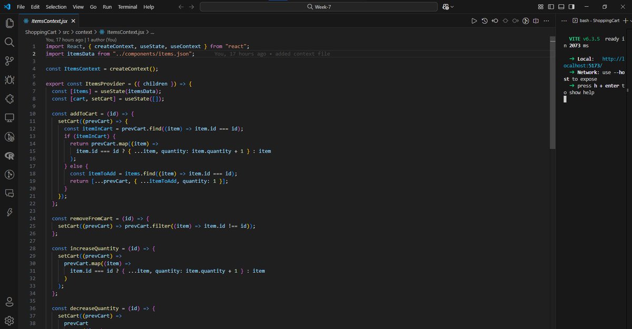Open the File menu
This screenshot has height=329, width=632.
pos(21,7)
